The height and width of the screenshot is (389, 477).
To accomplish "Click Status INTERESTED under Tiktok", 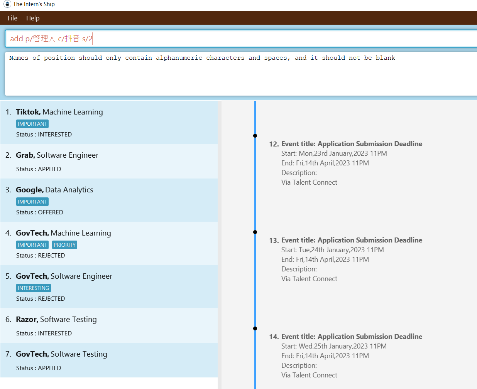I will (44, 135).
